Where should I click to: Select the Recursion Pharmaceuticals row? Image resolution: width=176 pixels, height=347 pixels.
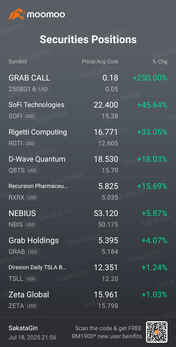pos(88,191)
